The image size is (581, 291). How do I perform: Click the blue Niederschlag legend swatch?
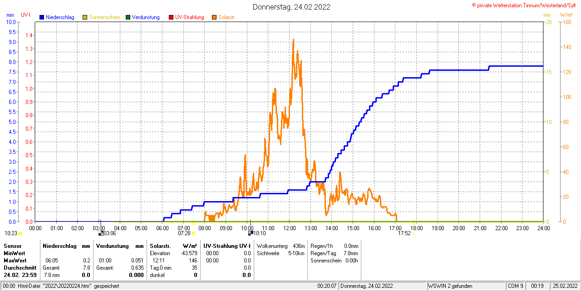[x=42, y=17]
